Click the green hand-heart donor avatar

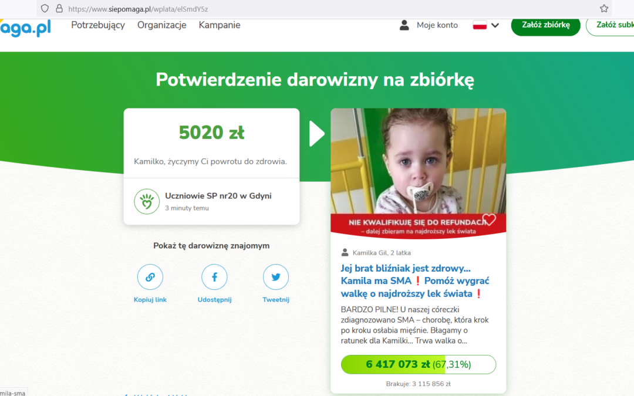[147, 201]
